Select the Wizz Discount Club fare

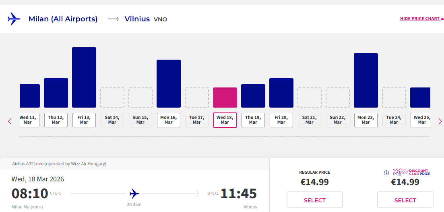pos(405,200)
